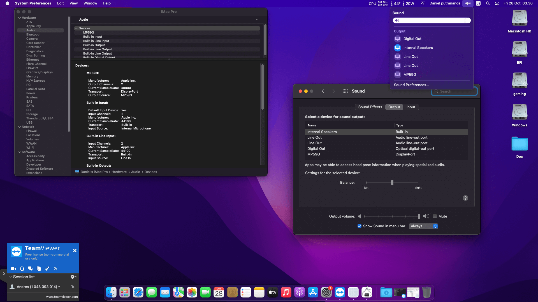Expand the TeamViewer side panel arrow
The width and height of the screenshot is (538, 302).
[x=4, y=274]
